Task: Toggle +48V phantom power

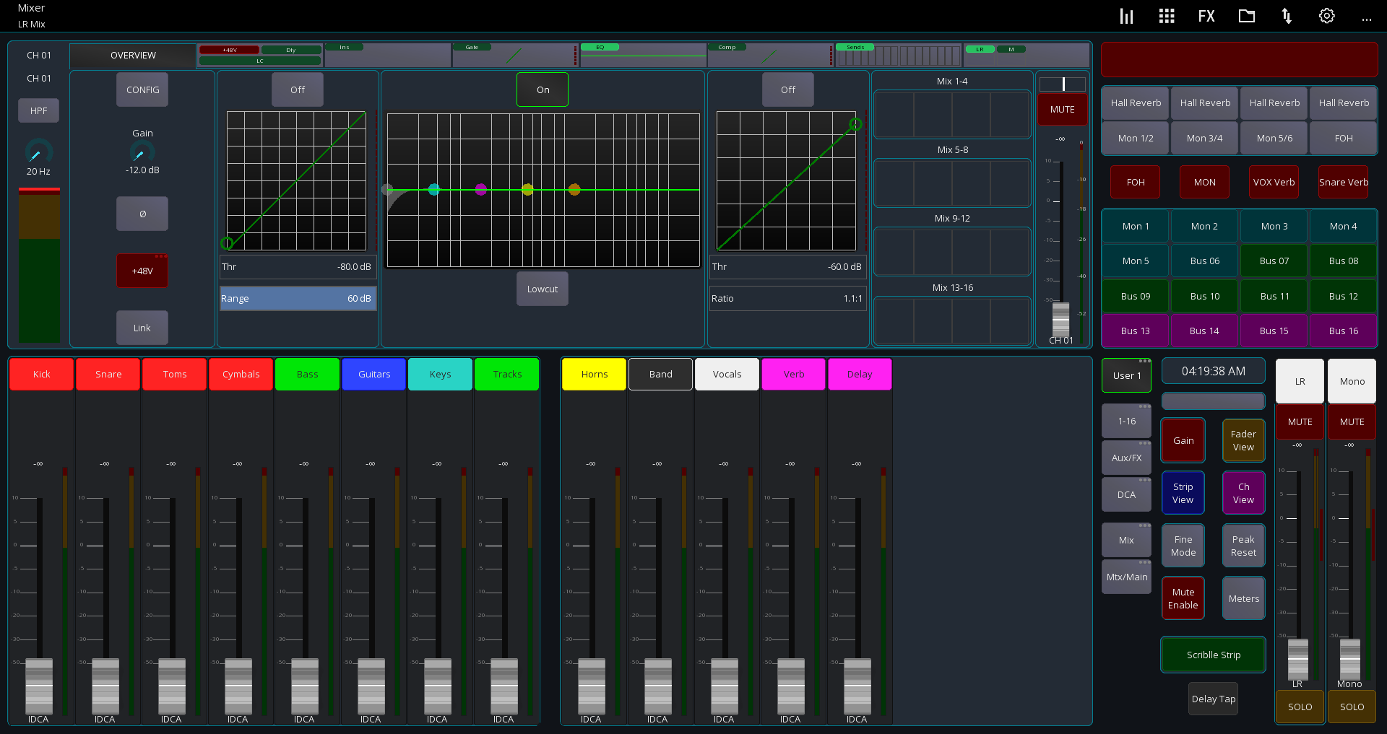Action: pyautogui.click(x=142, y=271)
